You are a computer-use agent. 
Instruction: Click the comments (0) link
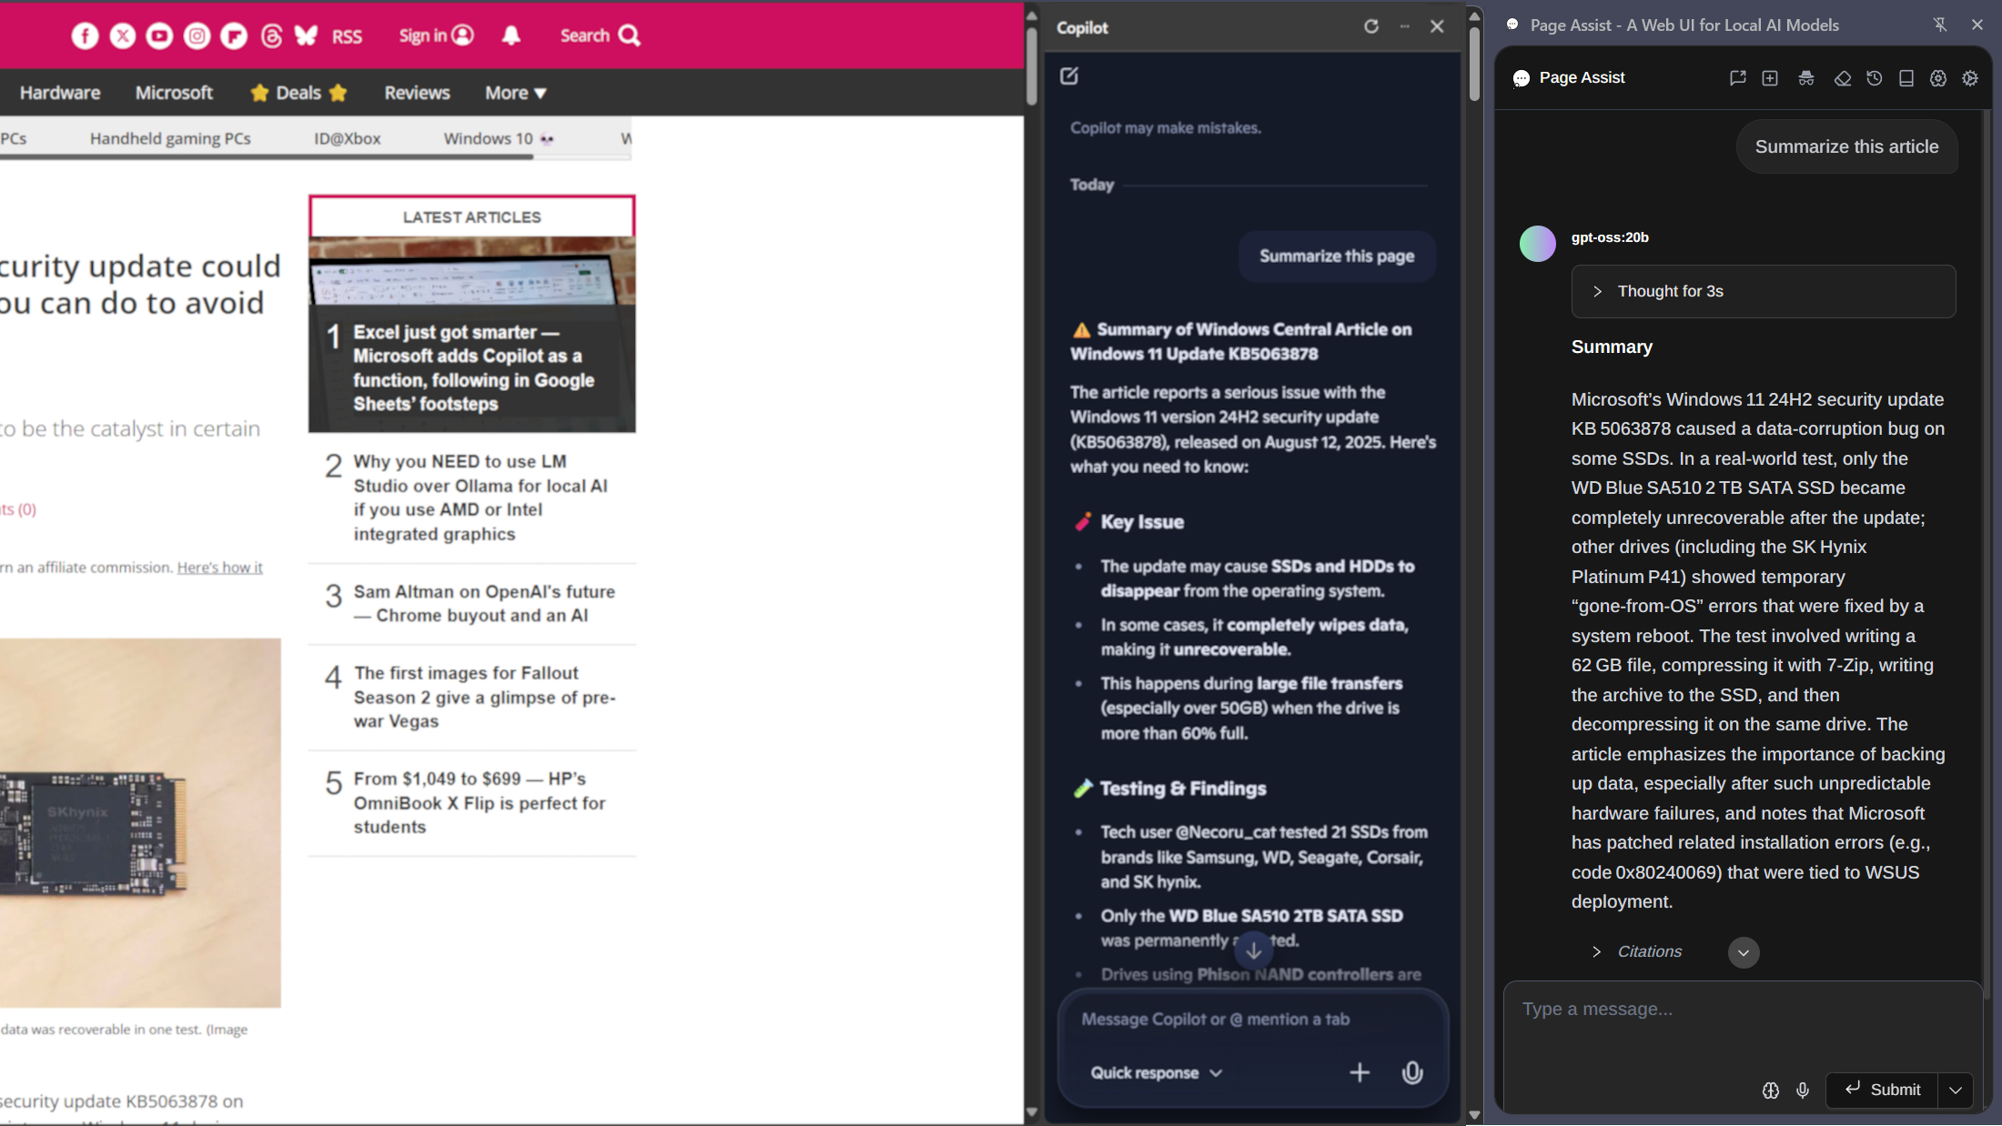pos(18,509)
